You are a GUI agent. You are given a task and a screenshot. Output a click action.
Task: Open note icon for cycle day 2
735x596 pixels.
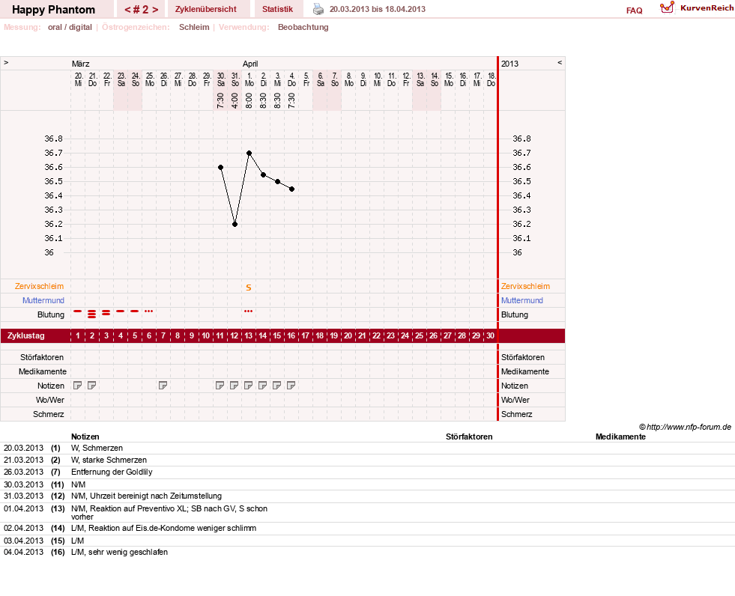pos(92,385)
